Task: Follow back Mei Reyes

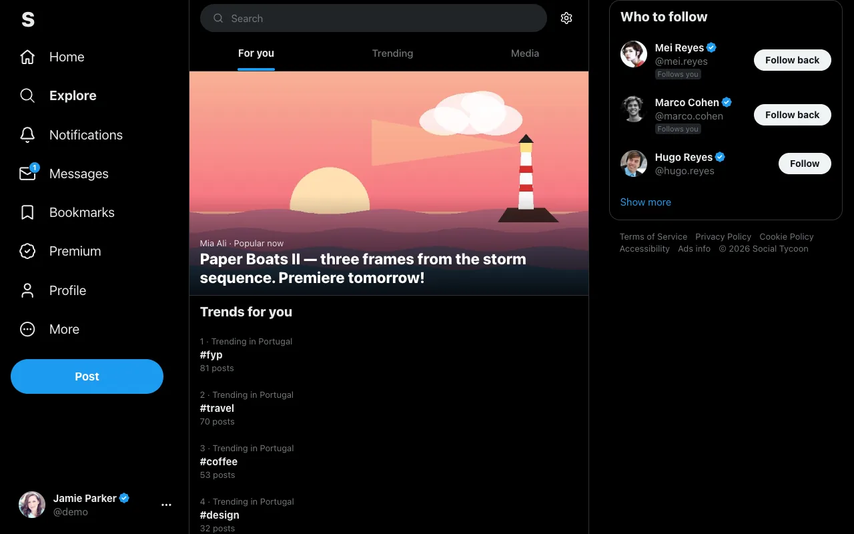Action: 793,60
